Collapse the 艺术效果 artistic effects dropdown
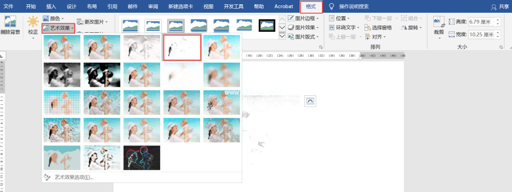The width and height of the screenshot is (512, 192). tap(58, 28)
